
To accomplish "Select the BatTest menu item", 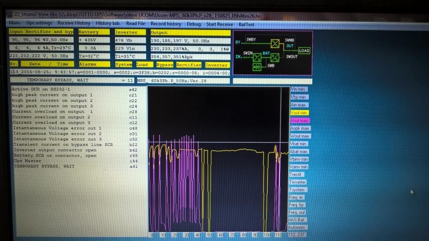I will (x=246, y=24).
